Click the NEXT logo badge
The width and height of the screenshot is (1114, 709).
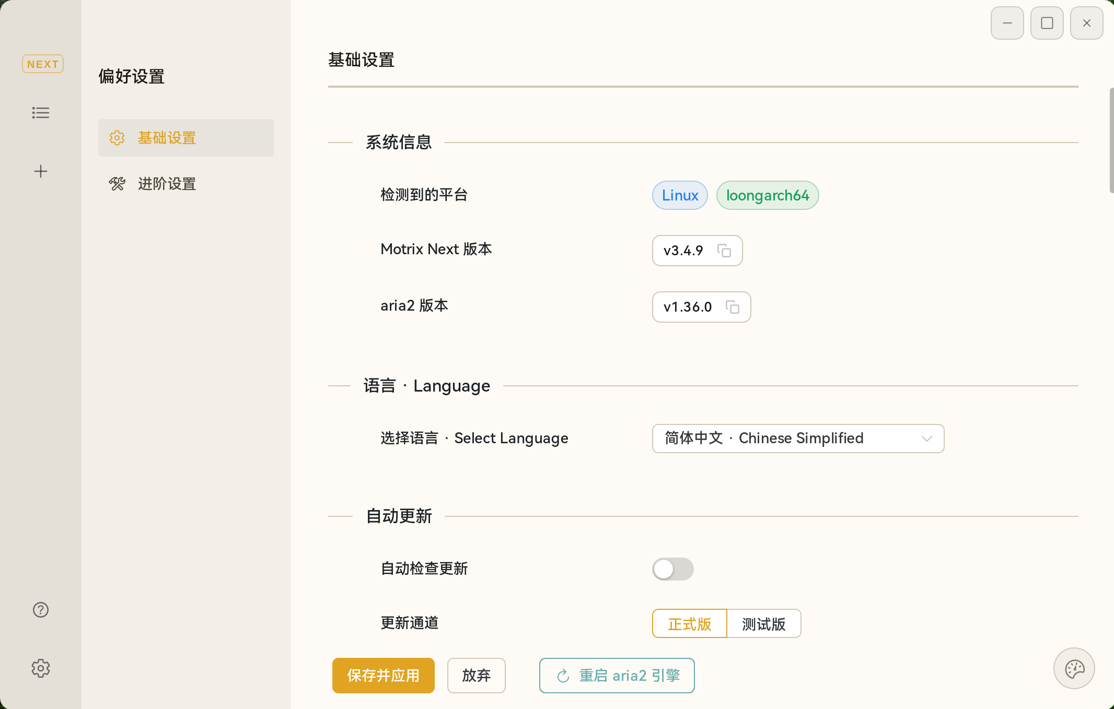click(x=42, y=64)
